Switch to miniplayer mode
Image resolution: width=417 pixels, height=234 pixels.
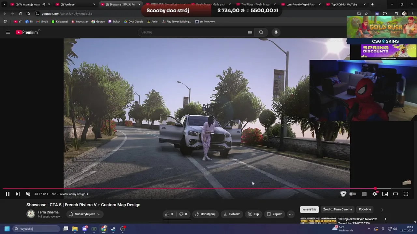pyautogui.click(x=385, y=194)
